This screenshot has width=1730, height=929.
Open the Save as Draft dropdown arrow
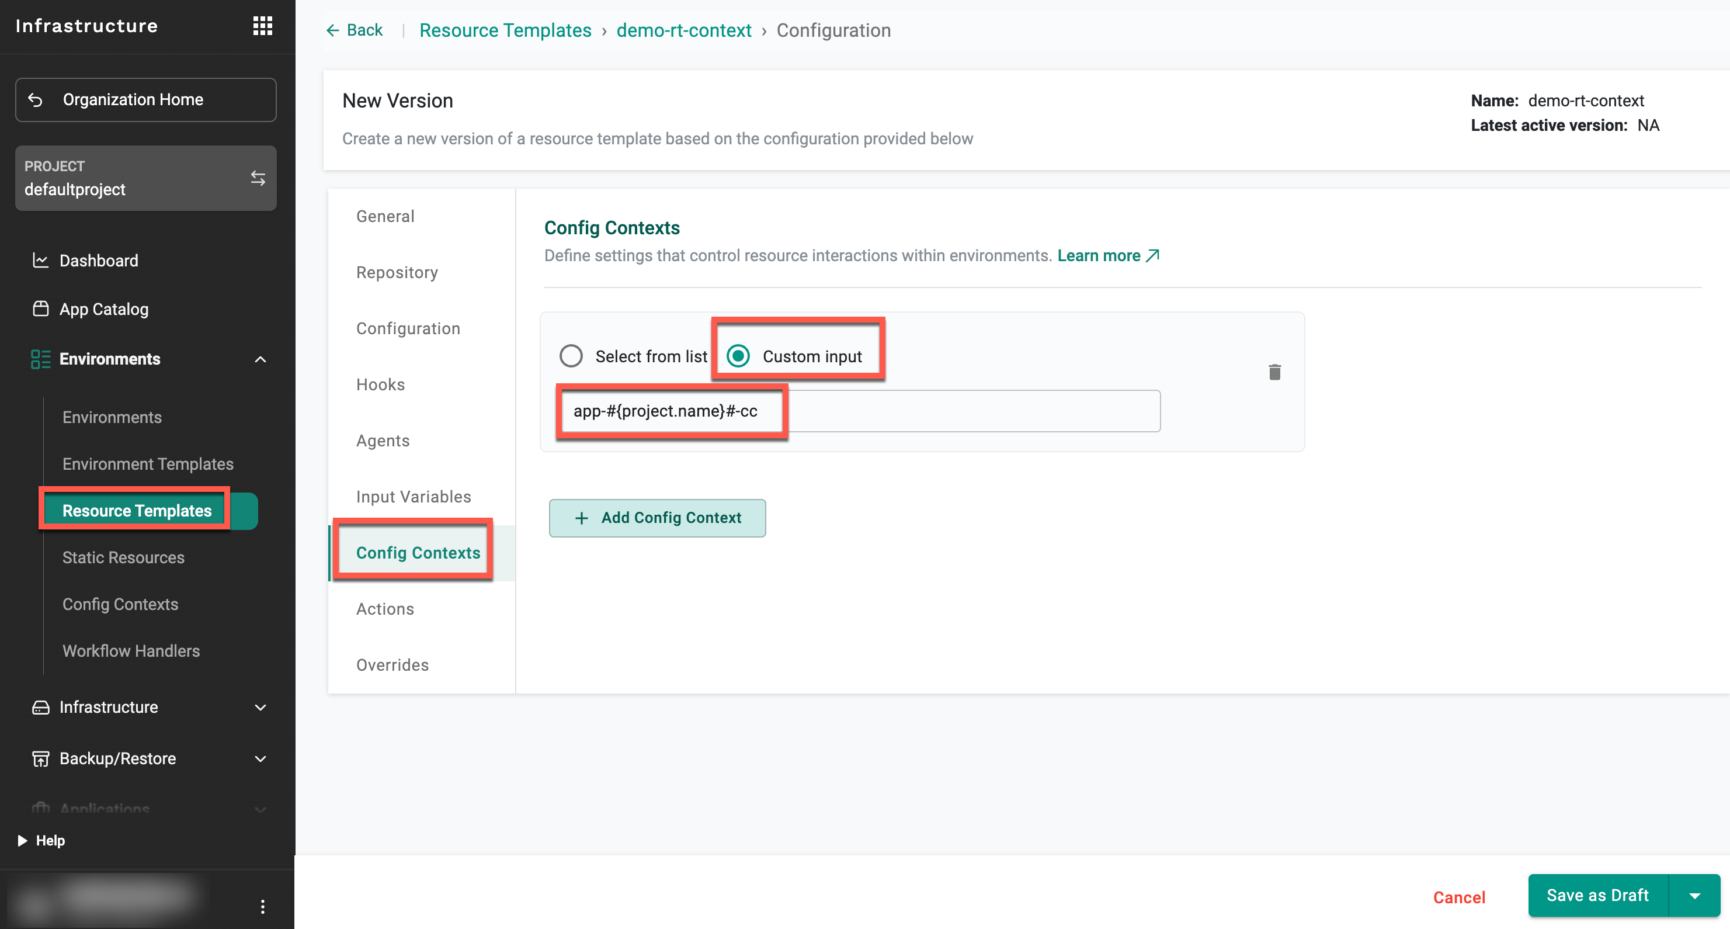click(x=1694, y=896)
